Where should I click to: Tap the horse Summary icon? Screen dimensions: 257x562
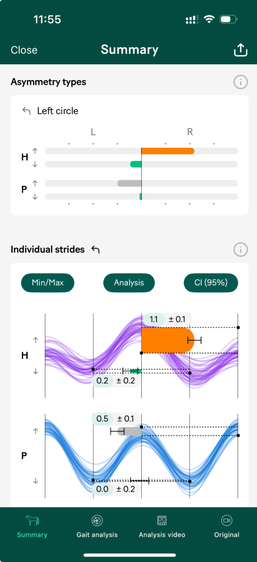(32, 520)
